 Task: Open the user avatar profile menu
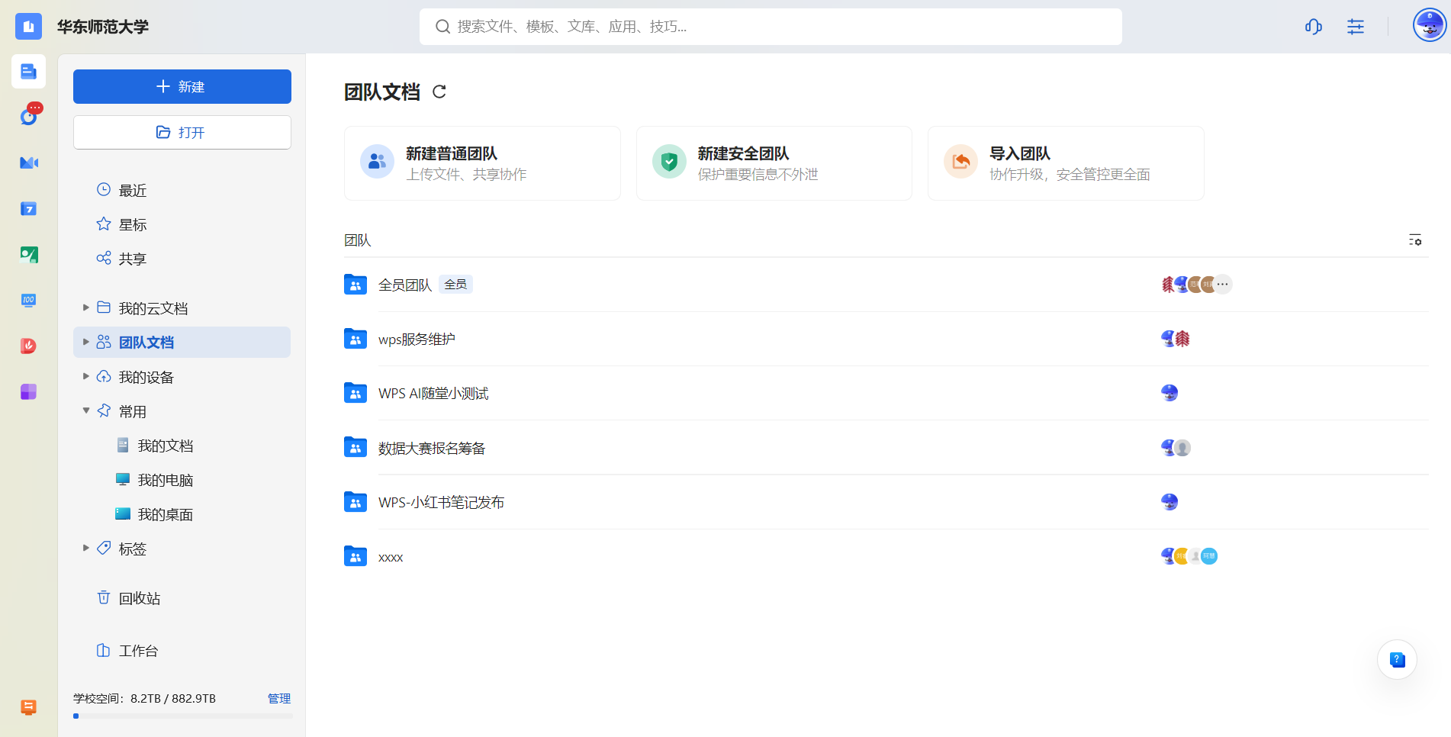point(1429,27)
